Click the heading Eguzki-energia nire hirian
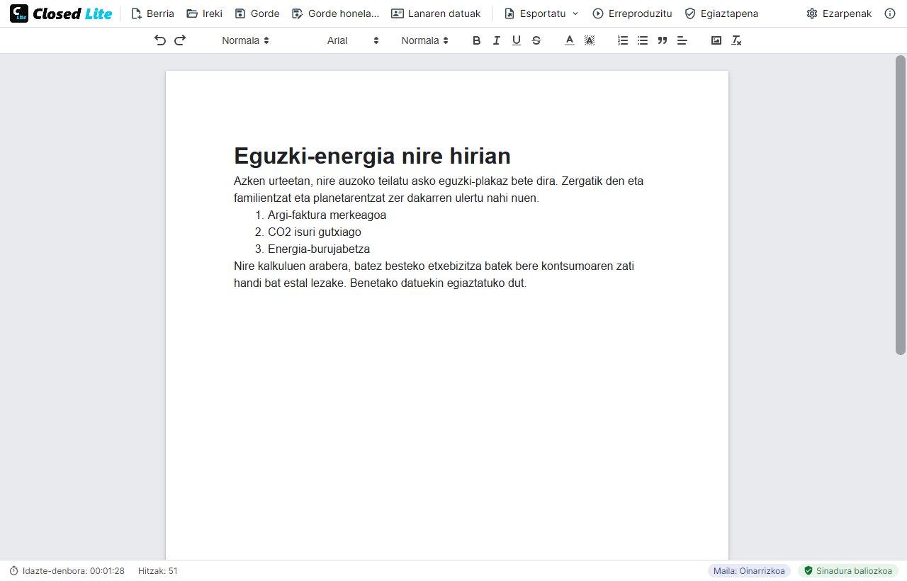Screen dimensions: 907x581 (x=372, y=156)
